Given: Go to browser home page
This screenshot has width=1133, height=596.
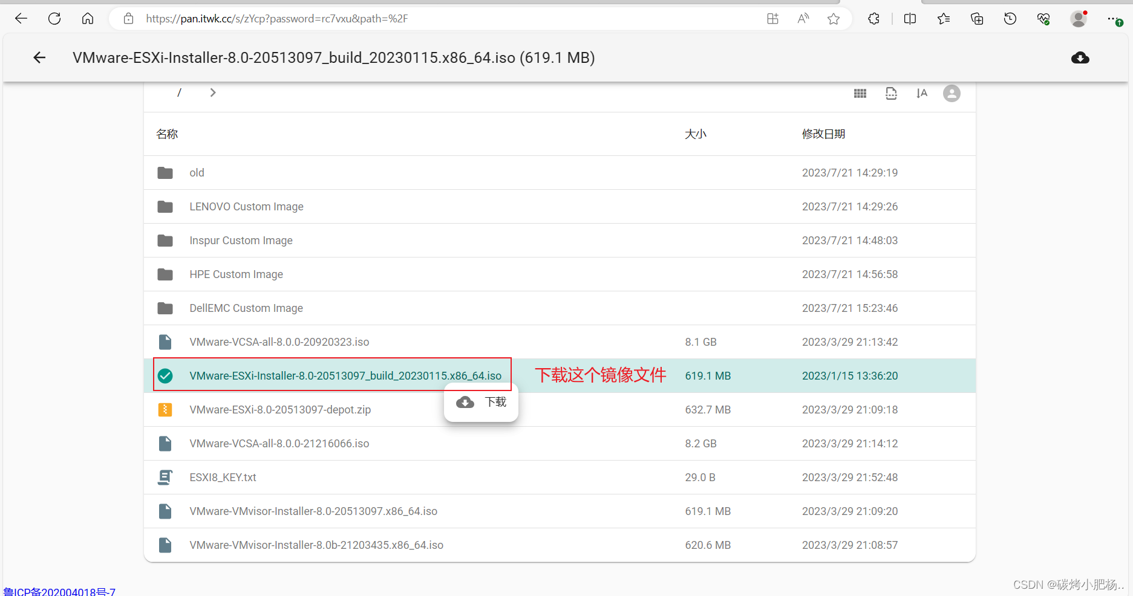Looking at the screenshot, I should coord(88,19).
